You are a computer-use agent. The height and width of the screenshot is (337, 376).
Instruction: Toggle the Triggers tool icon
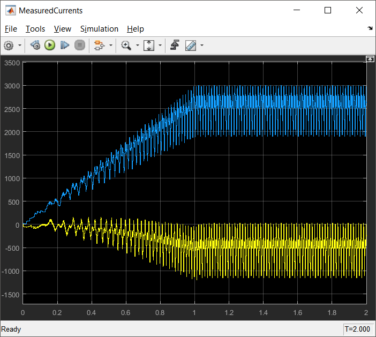pos(175,45)
